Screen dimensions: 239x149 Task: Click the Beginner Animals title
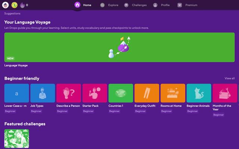pyautogui.click(x=198, y=106)
